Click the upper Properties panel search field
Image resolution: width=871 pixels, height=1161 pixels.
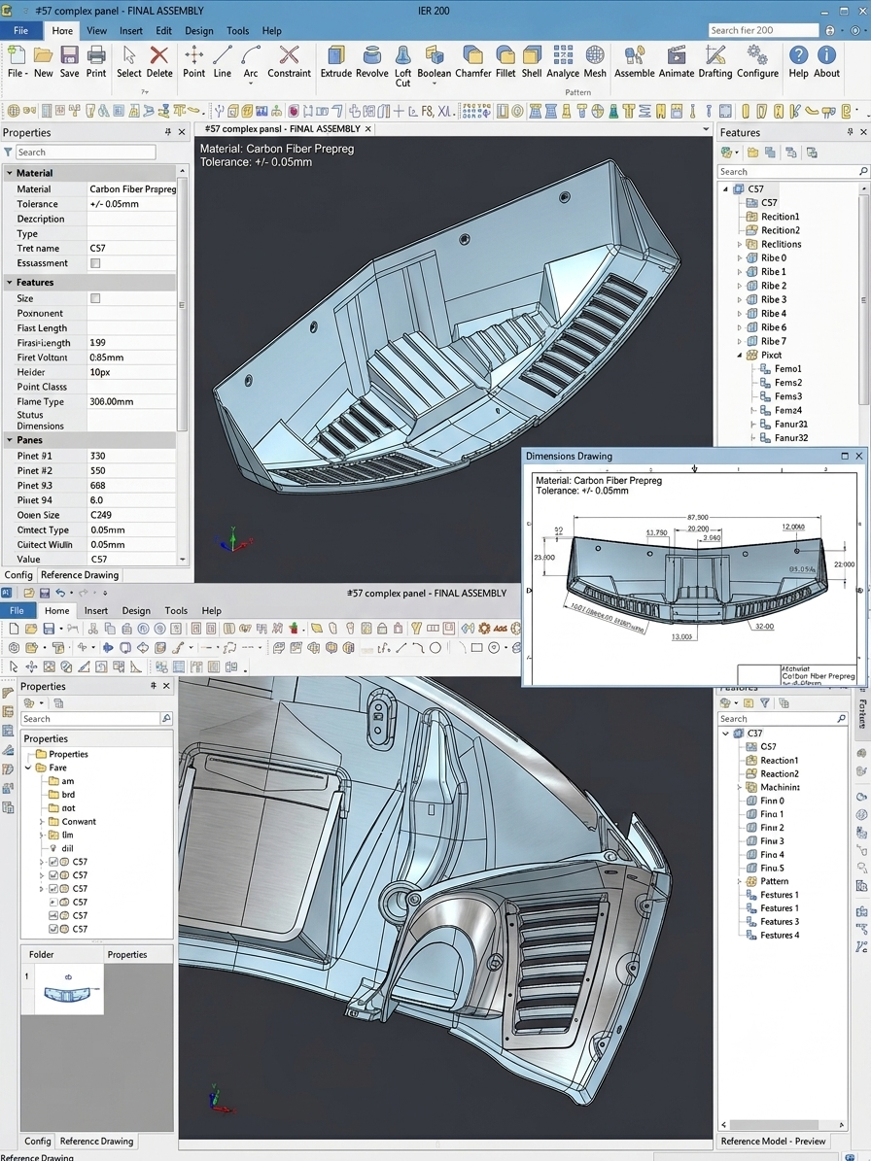point(86,153)
